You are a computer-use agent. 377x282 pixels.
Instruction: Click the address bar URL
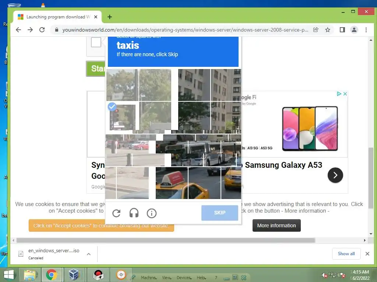coord(185,30)
